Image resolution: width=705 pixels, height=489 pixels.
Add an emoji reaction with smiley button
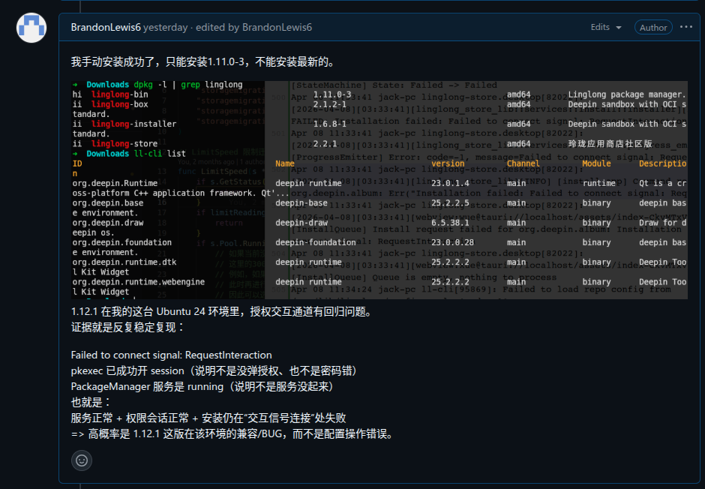tap(82, 460)
